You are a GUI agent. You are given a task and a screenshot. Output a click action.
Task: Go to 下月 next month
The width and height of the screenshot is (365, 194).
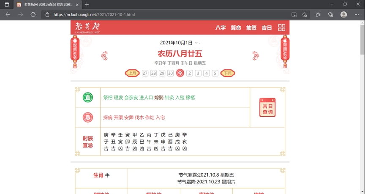(228, 73)
